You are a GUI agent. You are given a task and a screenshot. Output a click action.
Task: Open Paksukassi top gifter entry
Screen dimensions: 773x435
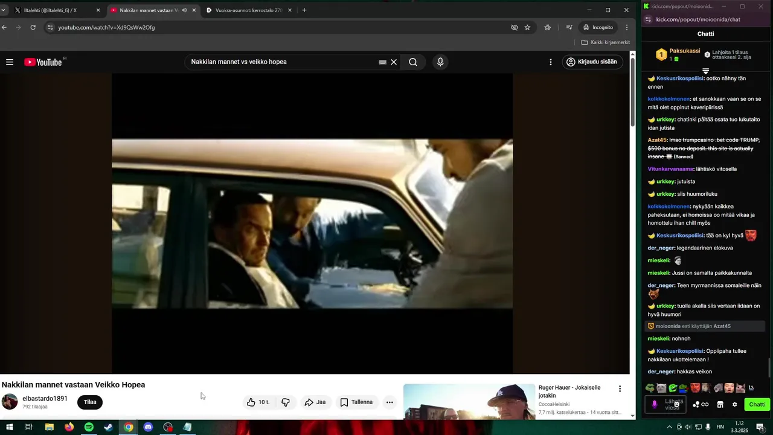coord(678,54)
